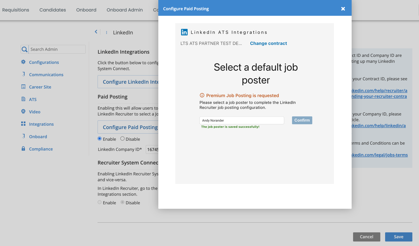Select Disable radio under Paid Posting
Image resolution: width=419 pixels, height=246 pixels.
[122, 139]
